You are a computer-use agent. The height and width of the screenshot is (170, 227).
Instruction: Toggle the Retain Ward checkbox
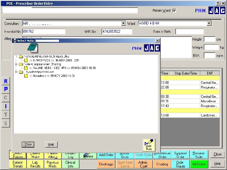pyautogui.click(x=174, y=11)
